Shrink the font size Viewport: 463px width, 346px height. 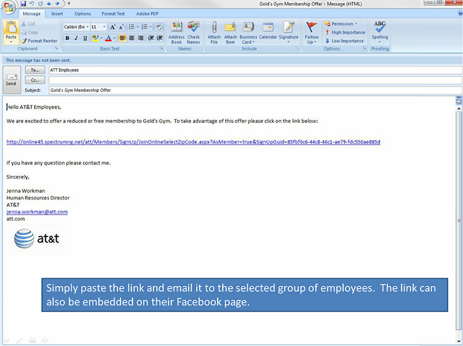coord(121,27)
